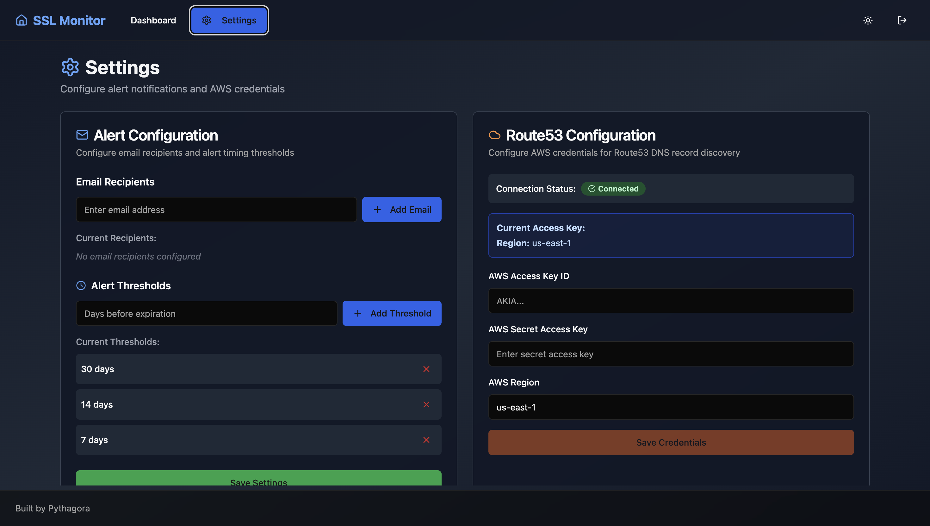Click the green Save Settings button

[258, 478]
